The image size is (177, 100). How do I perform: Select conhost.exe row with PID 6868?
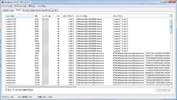87,63
